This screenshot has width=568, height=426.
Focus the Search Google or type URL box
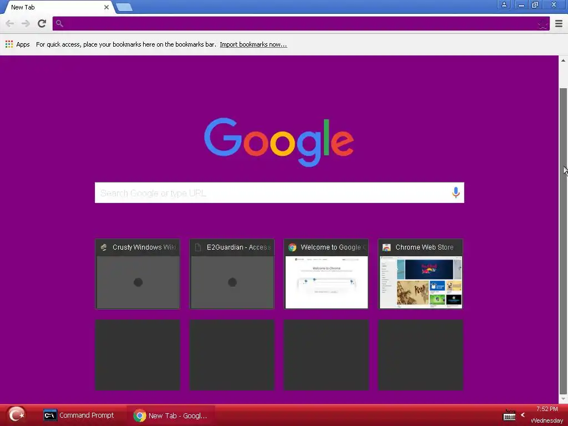[280, 192]
